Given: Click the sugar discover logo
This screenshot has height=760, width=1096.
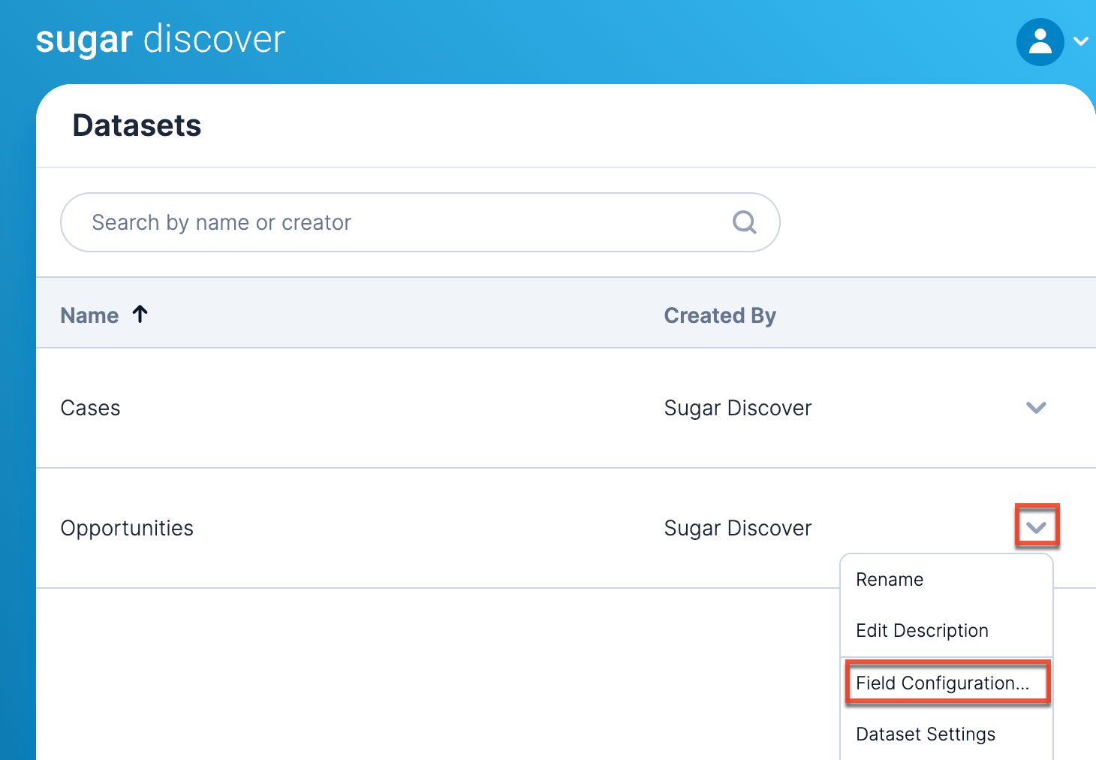Looking at the screenshot, I should 161,40.
